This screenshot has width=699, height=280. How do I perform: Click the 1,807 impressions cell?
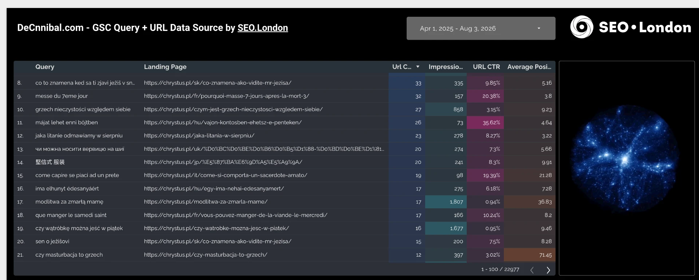[446, 202]
